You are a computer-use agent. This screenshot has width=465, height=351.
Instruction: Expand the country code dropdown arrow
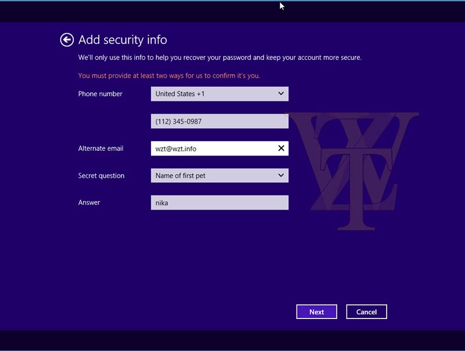point(281,94)
